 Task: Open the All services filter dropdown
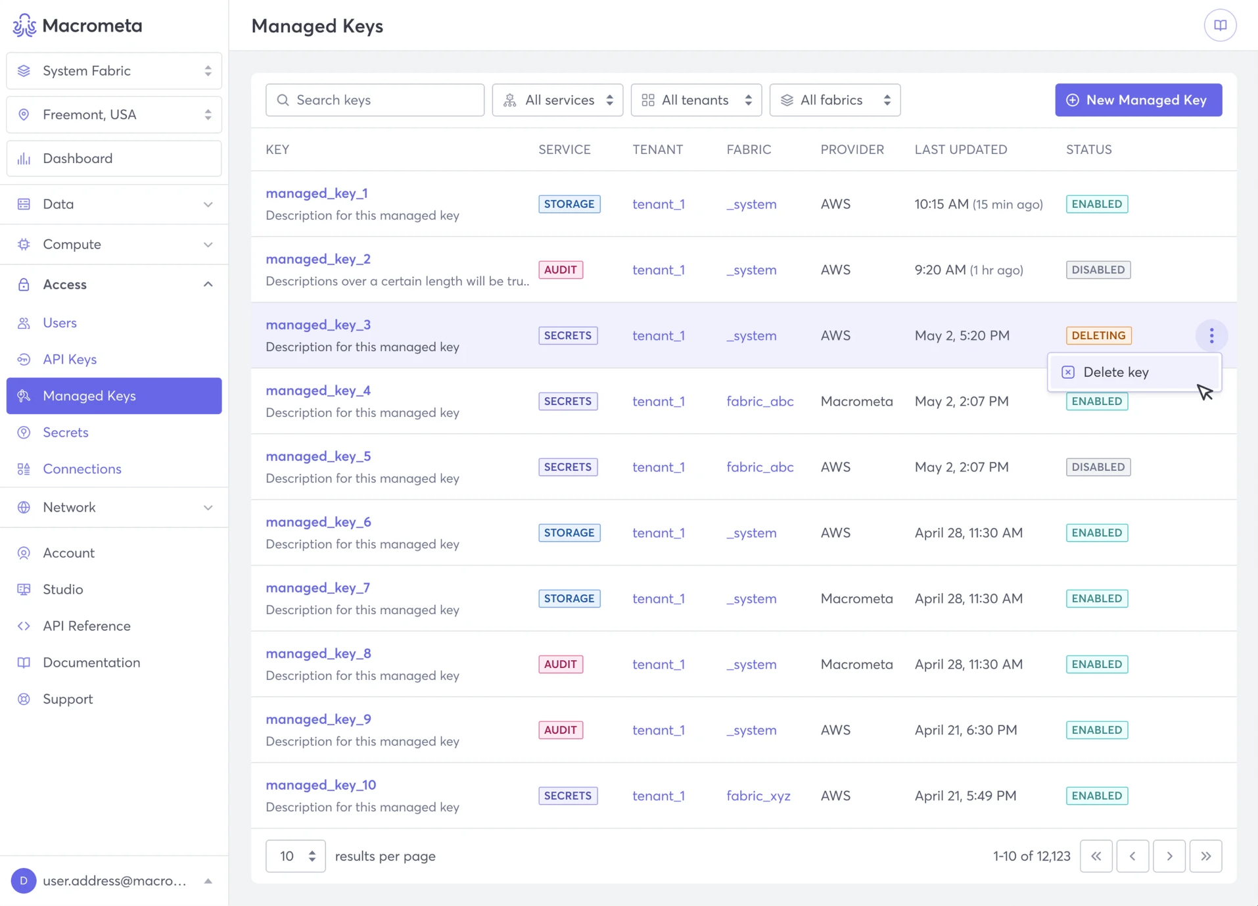click(x=557, y=100)
